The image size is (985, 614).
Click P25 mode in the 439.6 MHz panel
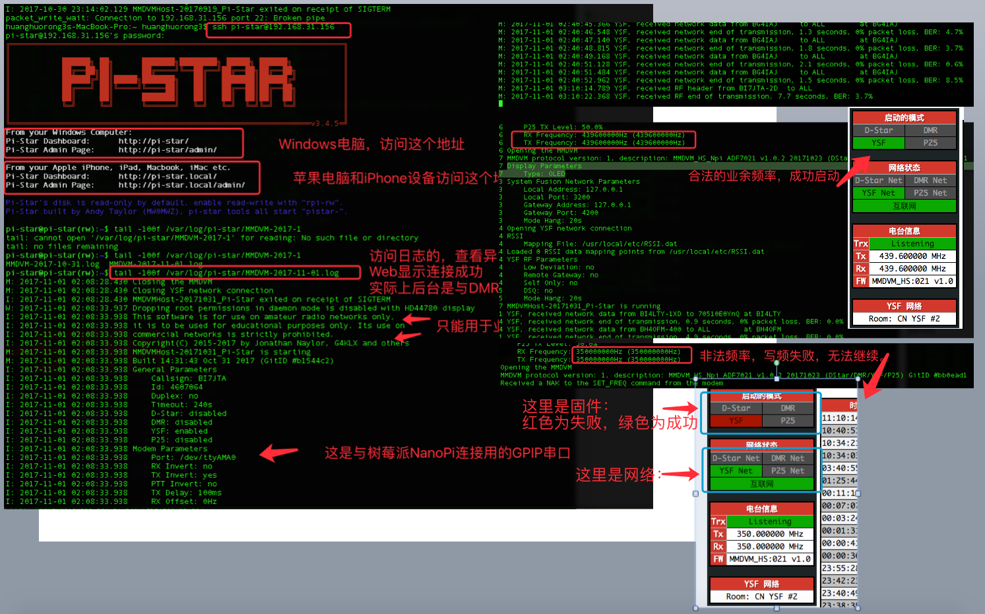930,142
